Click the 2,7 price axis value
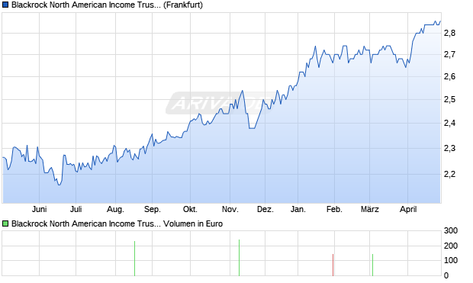This screenshot has height=283, width=473. (x=450, y=55)
